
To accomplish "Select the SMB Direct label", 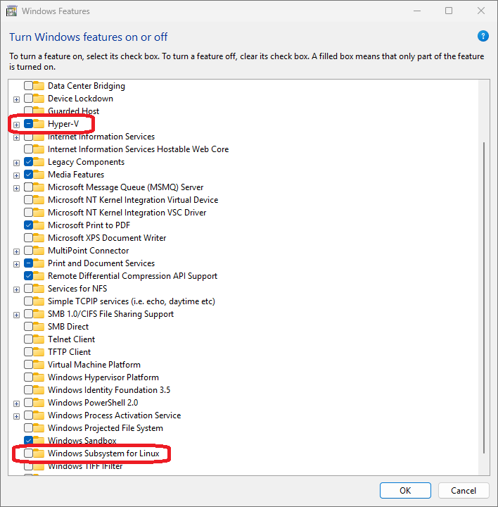I will 68,327.
